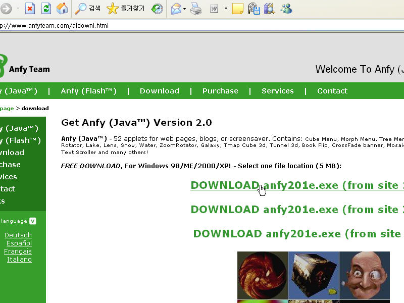Expand Mail button dropdown arrow
404x303 pixels.
(184, 9)
